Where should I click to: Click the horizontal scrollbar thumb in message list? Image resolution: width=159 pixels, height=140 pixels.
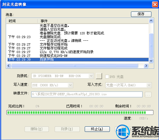[x=75, y=66]
